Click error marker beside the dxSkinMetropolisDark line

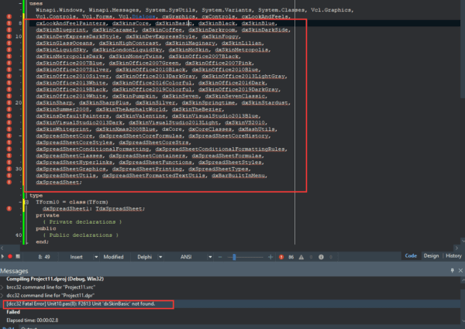point(9,57)
